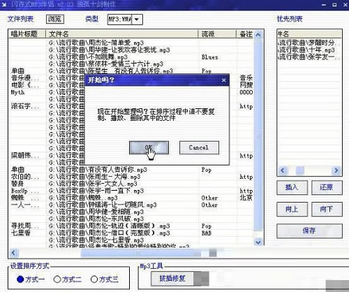
Task: Move item up with 向上
Action: pos(292,210)
